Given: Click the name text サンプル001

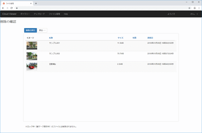Looking at the screenshot, I should tap(55, 43).
